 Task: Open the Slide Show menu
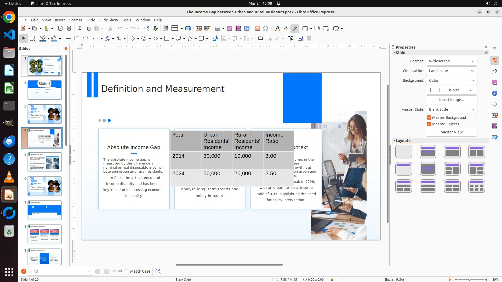click(109, 20)
